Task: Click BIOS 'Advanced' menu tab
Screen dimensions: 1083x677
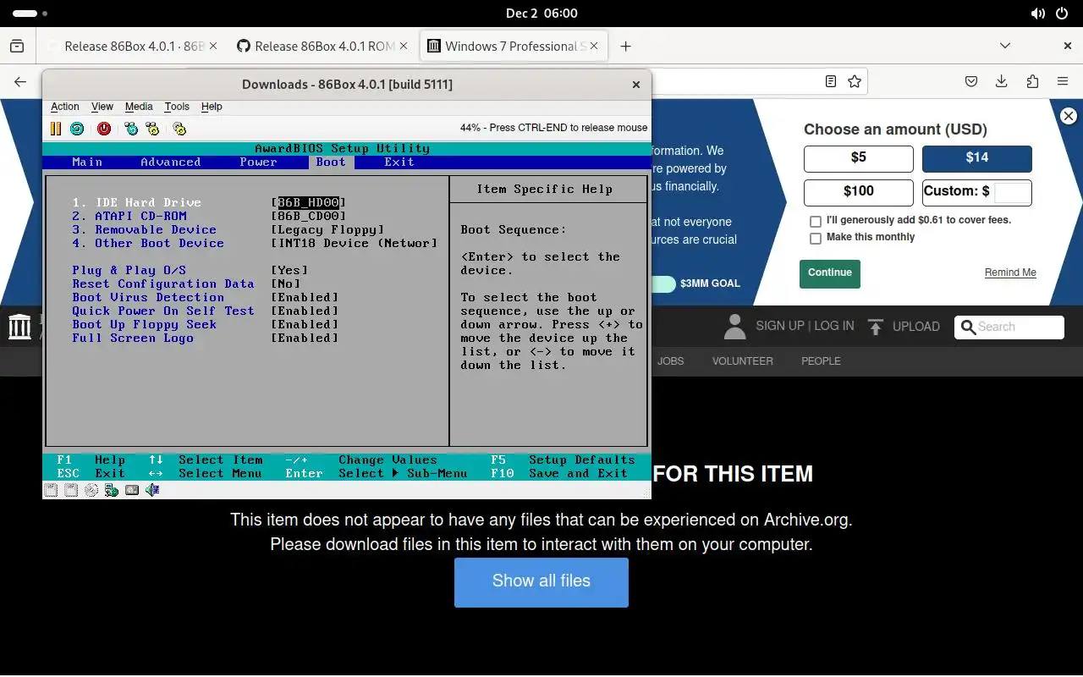Action: click(x=171, y=162)
